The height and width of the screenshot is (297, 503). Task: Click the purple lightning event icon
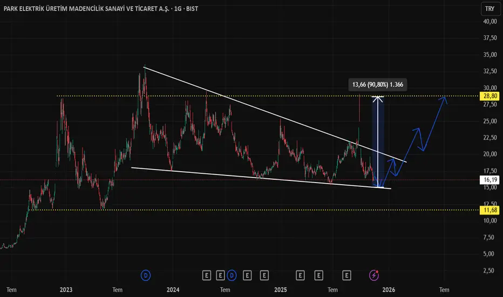pos(374,275)
